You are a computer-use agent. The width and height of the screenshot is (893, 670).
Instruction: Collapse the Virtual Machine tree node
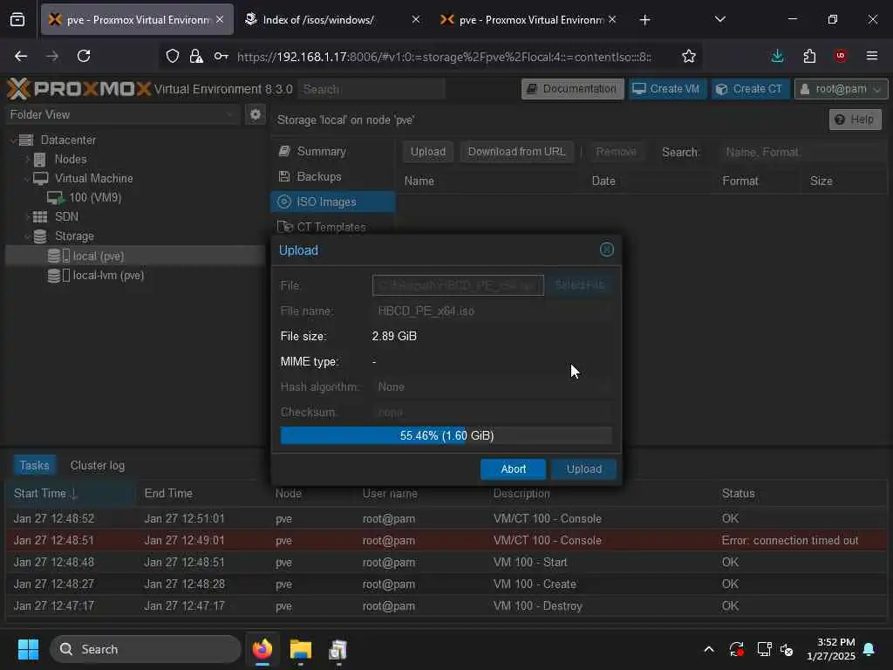[x=27, y=178]
